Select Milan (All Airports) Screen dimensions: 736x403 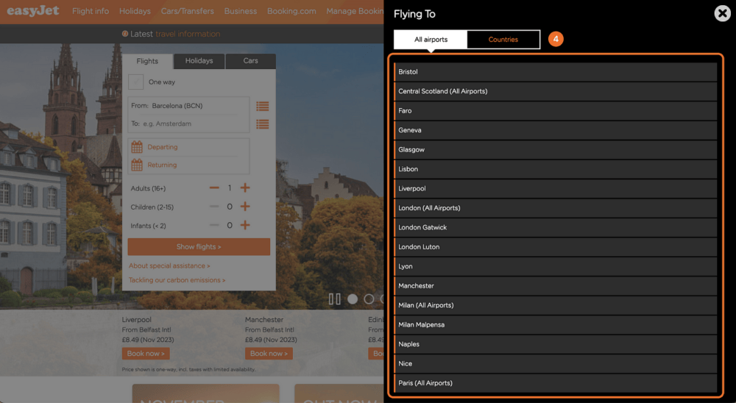point(556,305)
